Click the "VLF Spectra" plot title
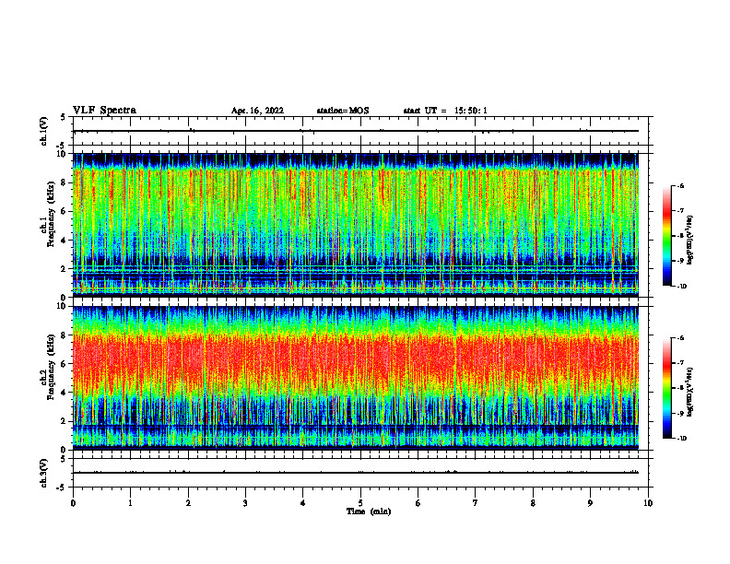Image resolution: width=730 pixels, height=564 pixels. coord(104,111)
